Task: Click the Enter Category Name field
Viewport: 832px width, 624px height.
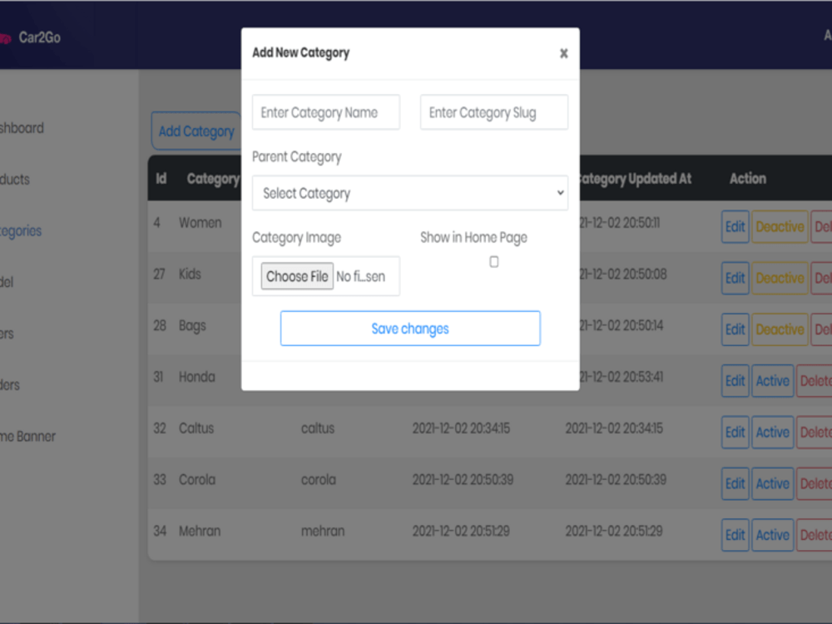Action: click(x=325, y=111)
